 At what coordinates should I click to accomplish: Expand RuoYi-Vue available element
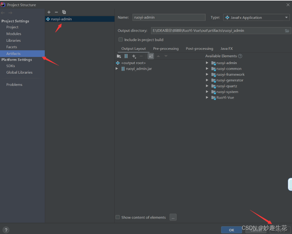[x=207, y=97]
